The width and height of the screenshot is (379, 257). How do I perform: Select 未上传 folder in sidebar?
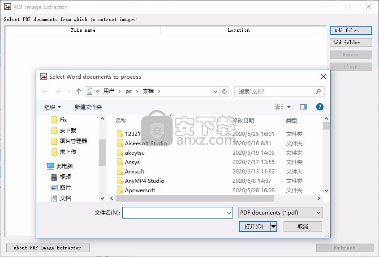[x=64, y=152]
